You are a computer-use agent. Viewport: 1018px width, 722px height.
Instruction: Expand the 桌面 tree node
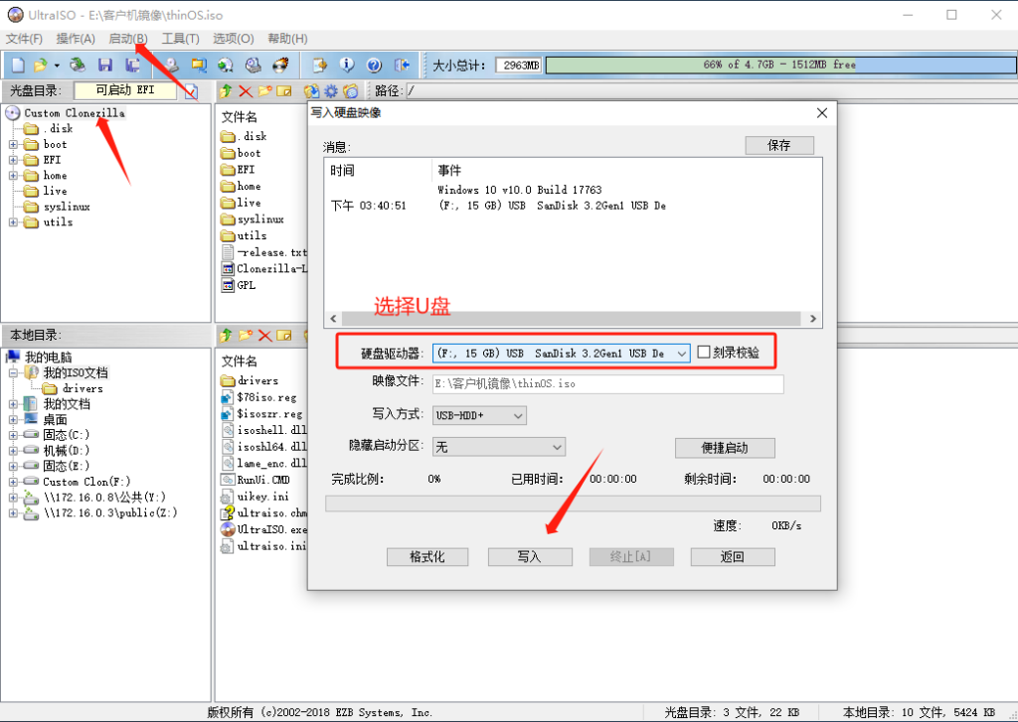coord(13,420)
